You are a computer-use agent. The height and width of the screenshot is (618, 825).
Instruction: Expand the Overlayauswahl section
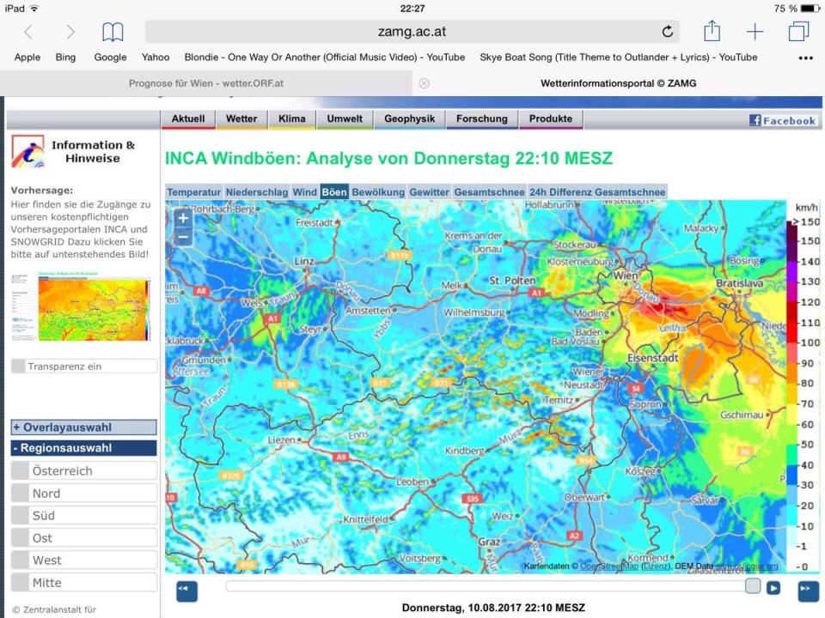coord(83,427)
